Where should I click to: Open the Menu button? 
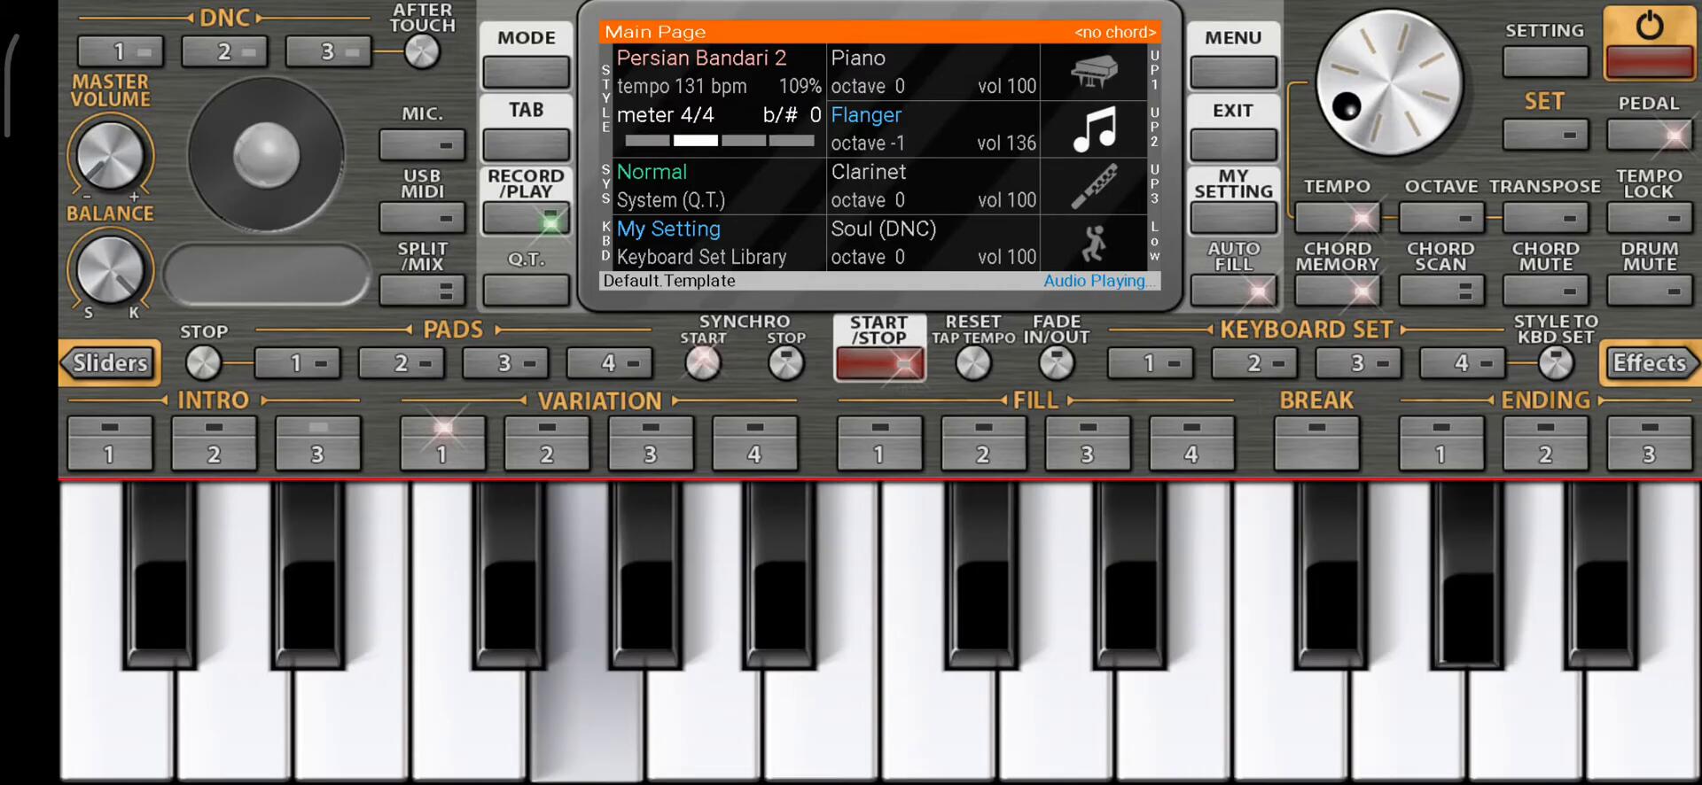click(1233, 71)
